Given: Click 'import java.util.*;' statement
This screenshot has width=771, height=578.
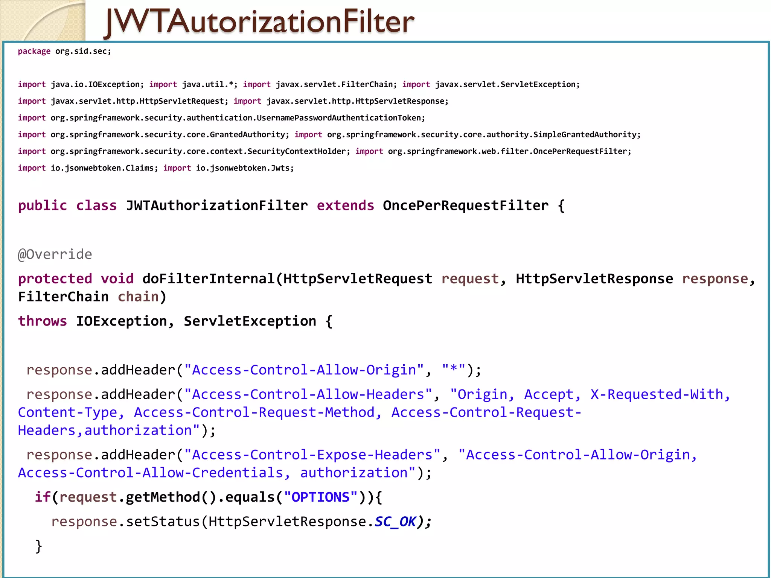Looking at the screenshot, I should point(193,84).
